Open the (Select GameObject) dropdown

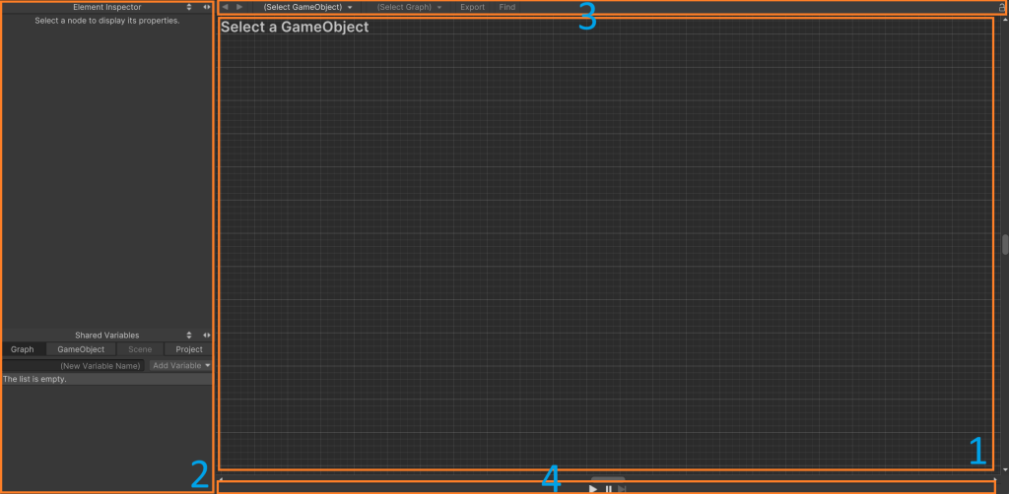coord(307,7)
